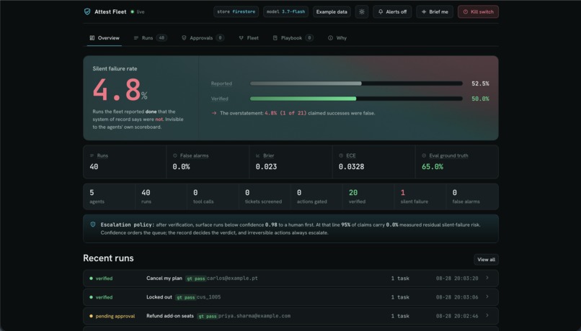The width and height of the screenshot is (581, 331).
Task: Click the 1 silent failure counter
Action: [420, 196]
